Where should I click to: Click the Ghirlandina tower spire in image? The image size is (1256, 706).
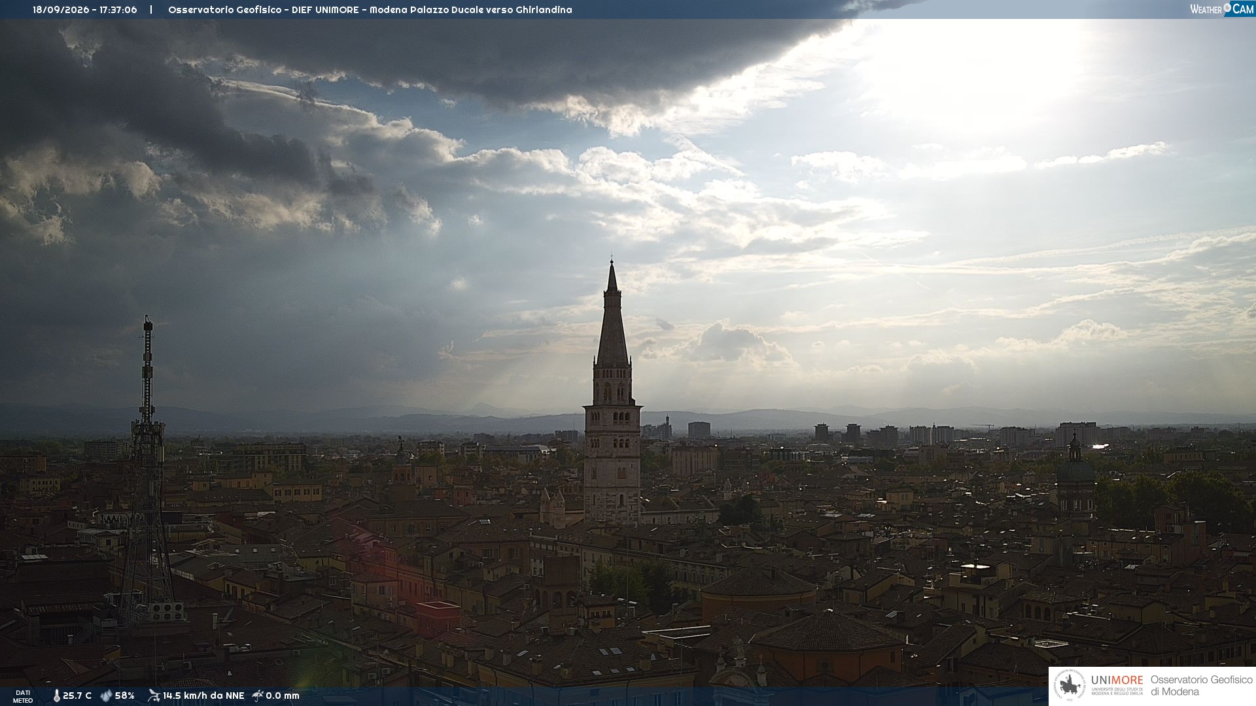coord(612,314)
